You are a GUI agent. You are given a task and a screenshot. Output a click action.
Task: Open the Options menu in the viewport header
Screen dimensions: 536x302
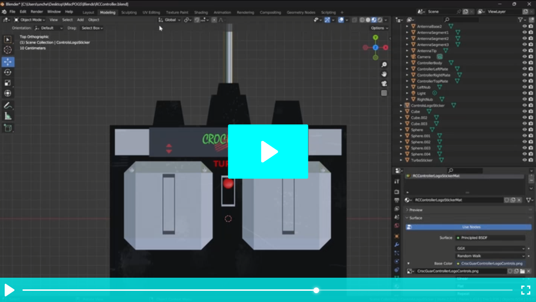(x=379, y=28)
